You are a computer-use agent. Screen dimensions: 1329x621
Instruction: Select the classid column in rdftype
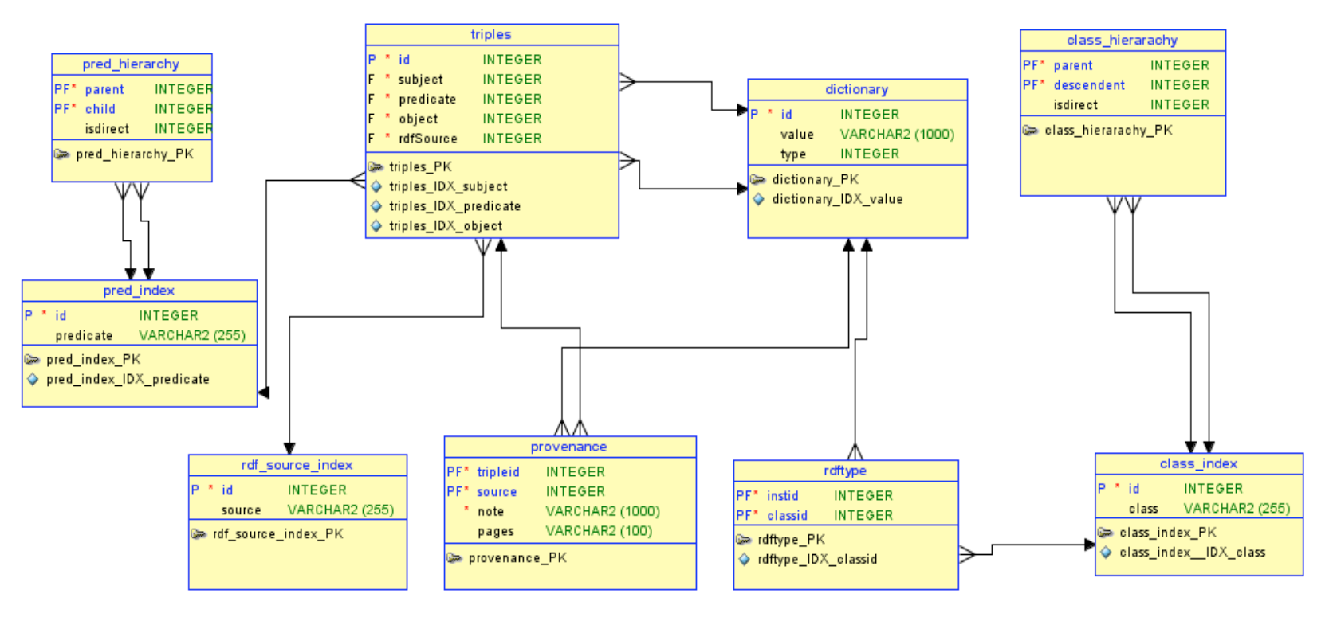[x=787, y=516]
